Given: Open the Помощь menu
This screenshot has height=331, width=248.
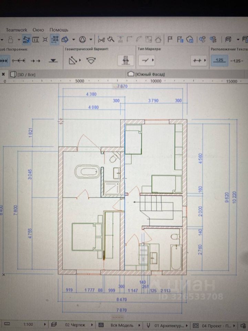Looking at the screenshot, I should (x=59, y=30).
